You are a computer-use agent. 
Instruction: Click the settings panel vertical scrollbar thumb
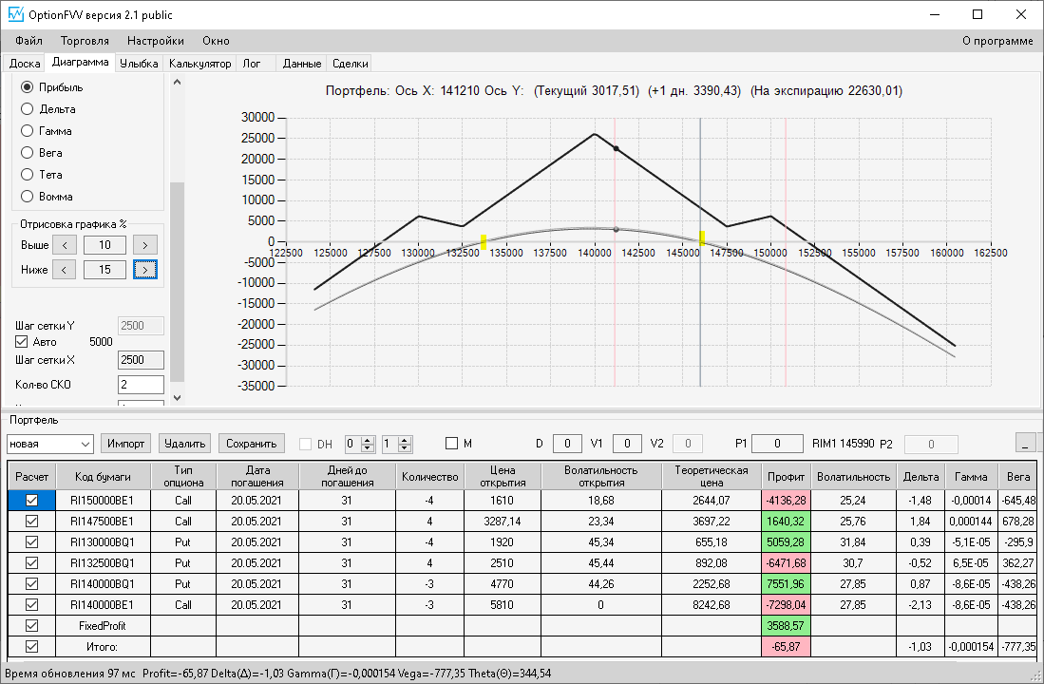coord(177,282)
